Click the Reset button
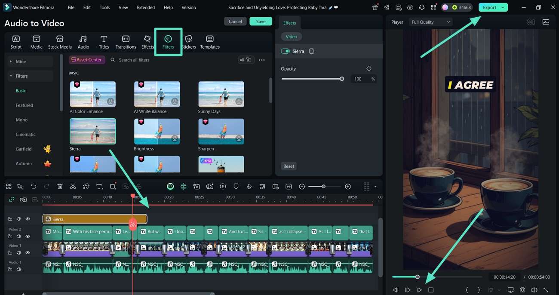This screenshot has width=559, height=295. (289, 166)
